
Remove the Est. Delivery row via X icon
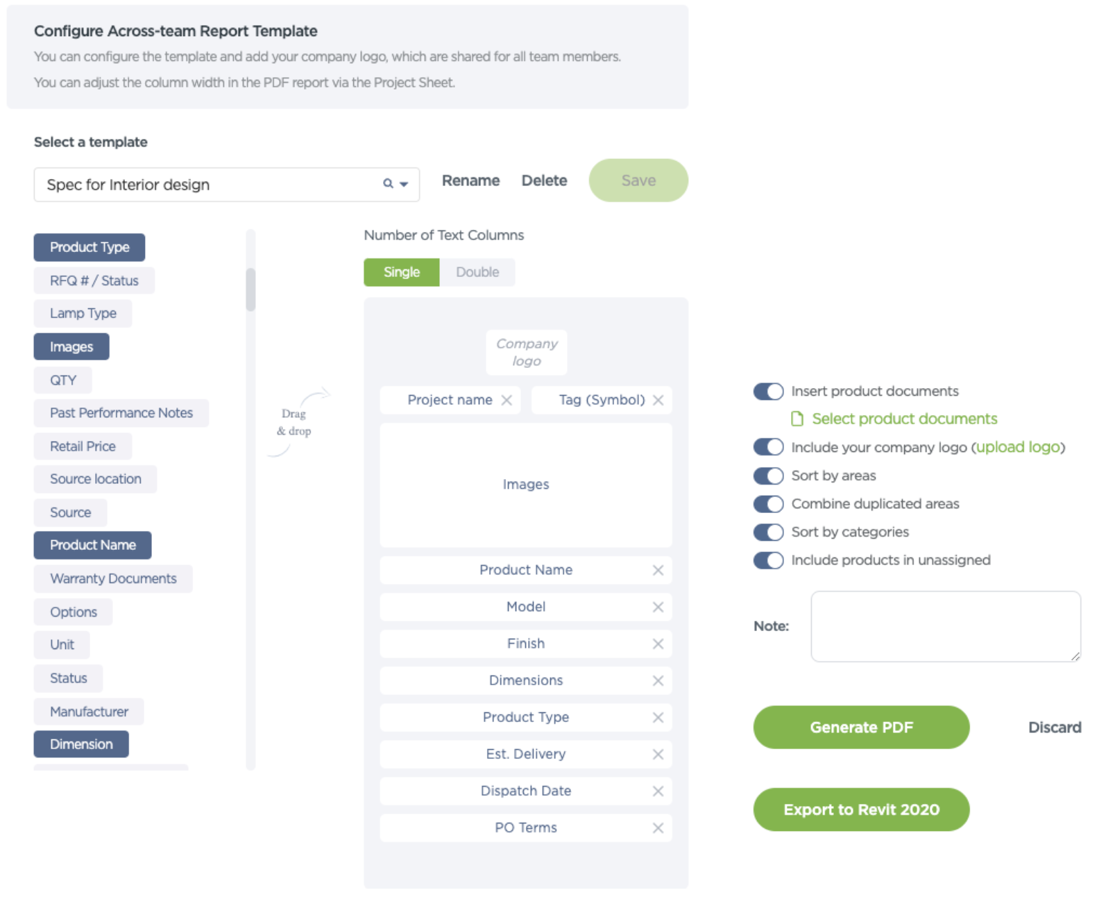click(658, 754)
